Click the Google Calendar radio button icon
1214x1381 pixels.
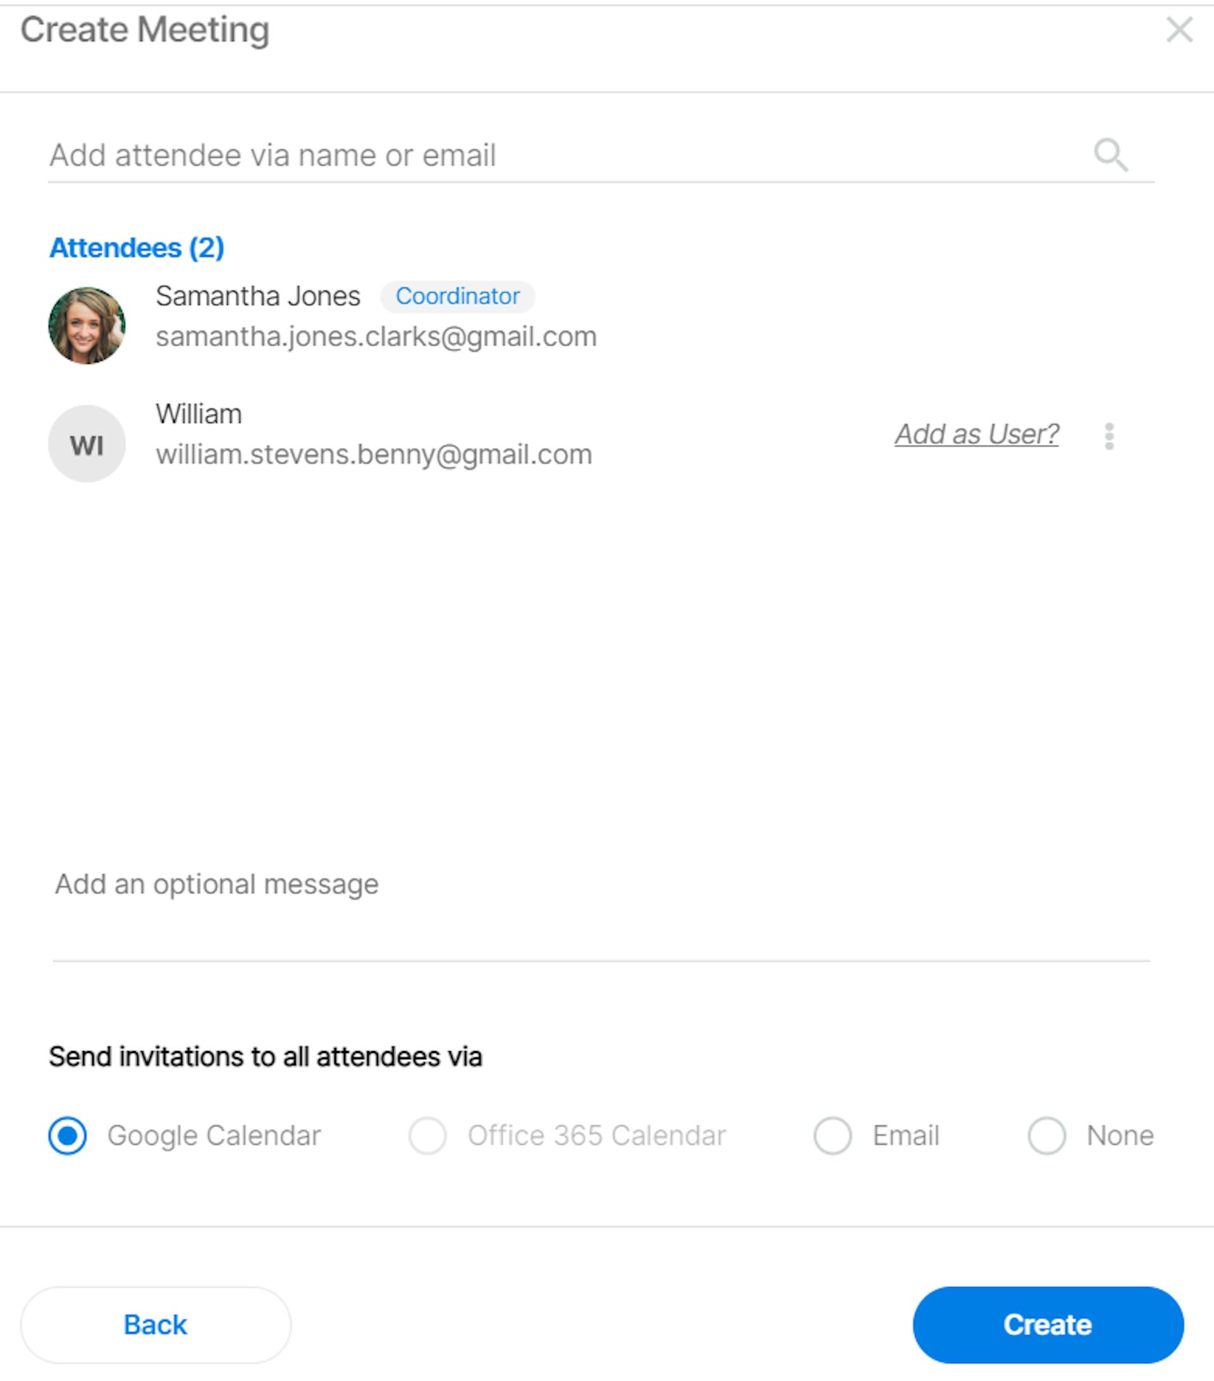67,1135
